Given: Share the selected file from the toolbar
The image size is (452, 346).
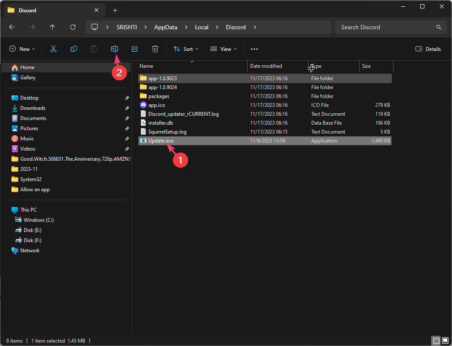Looking at the screenshot, I should [135, 49].
